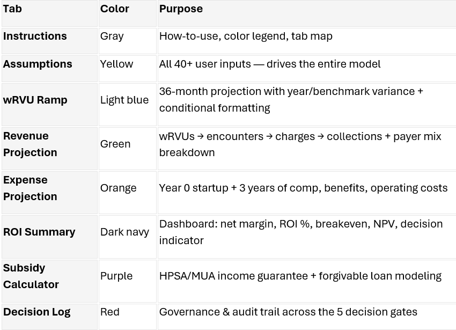The image size is (456, 330).
Task: Select the Decision Log cell
Action: click(x=49, y=317)
